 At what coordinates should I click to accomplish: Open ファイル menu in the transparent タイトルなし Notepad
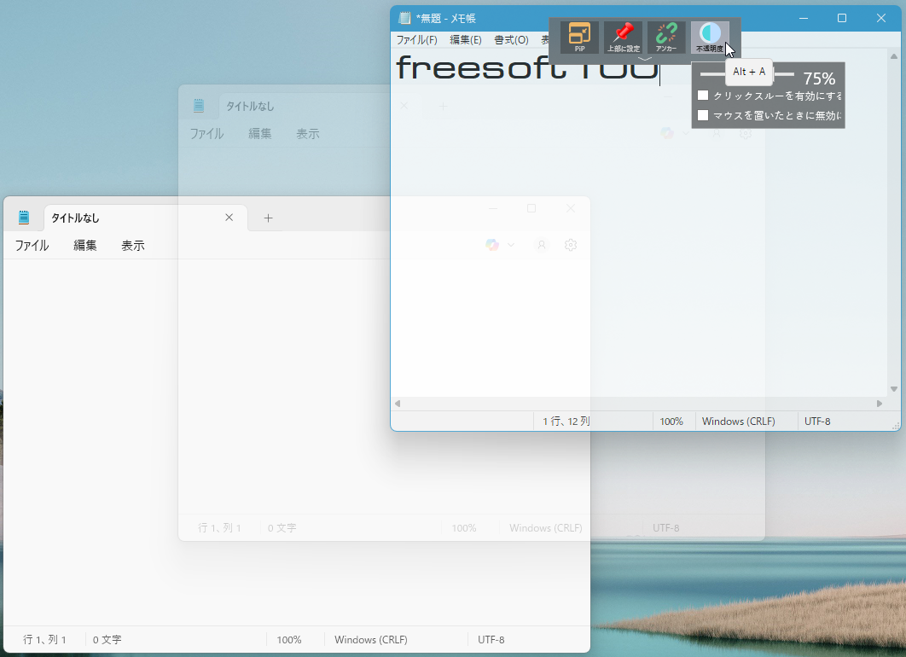tap(206, 133)
